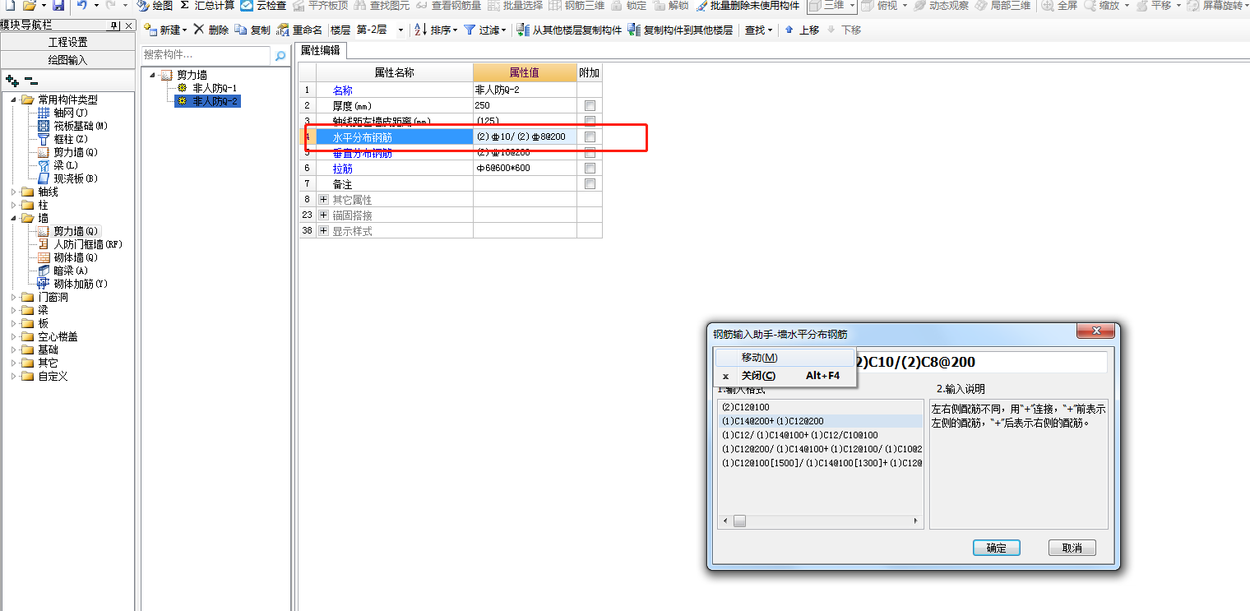This screenshot has height=611, width=1250.
Task: Click 复制构件到其他楼层 button
Action: [x=680, y=30]
